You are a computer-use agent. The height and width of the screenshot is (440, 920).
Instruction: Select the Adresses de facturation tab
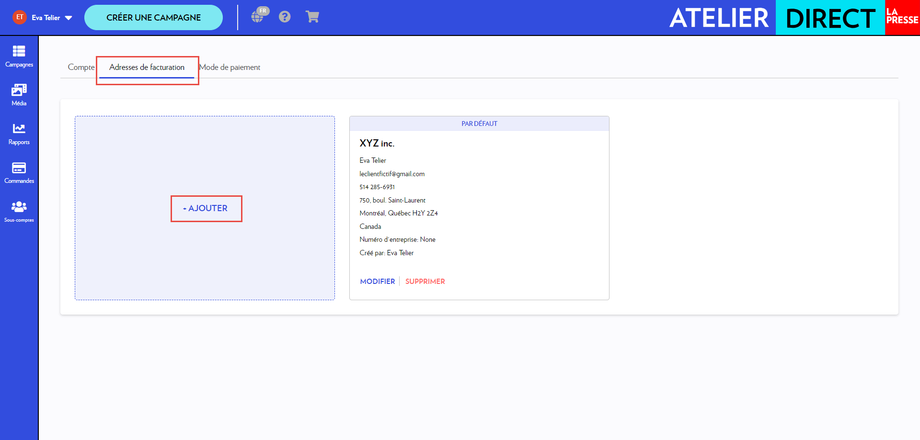click(x=147, y=67)
